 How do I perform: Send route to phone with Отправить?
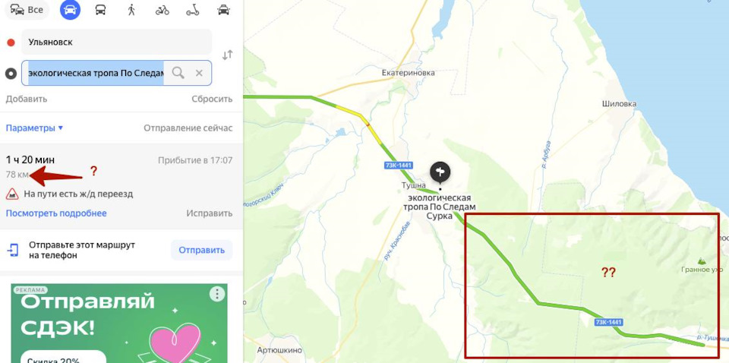coord(202,250)
